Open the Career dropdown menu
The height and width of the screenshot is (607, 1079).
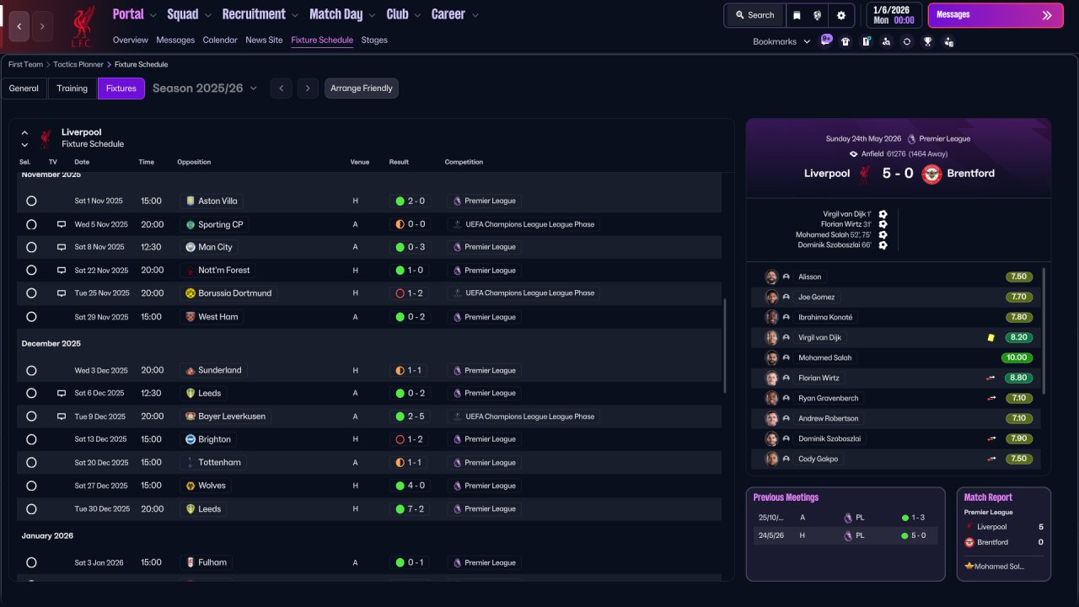(455, 14)
